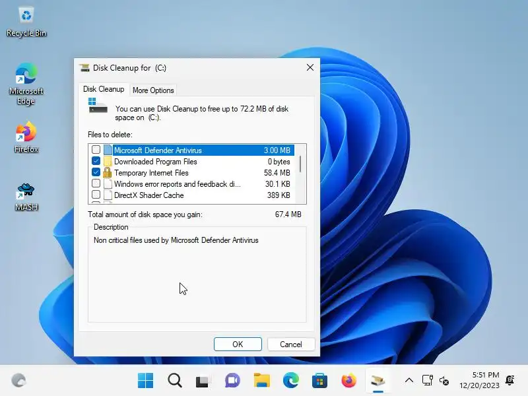Click the Microsoft Defender Antivirus file icon
The image size is (528, 396).
tap(108, 150)
